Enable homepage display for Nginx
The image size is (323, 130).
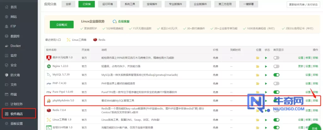pos(276,66)
